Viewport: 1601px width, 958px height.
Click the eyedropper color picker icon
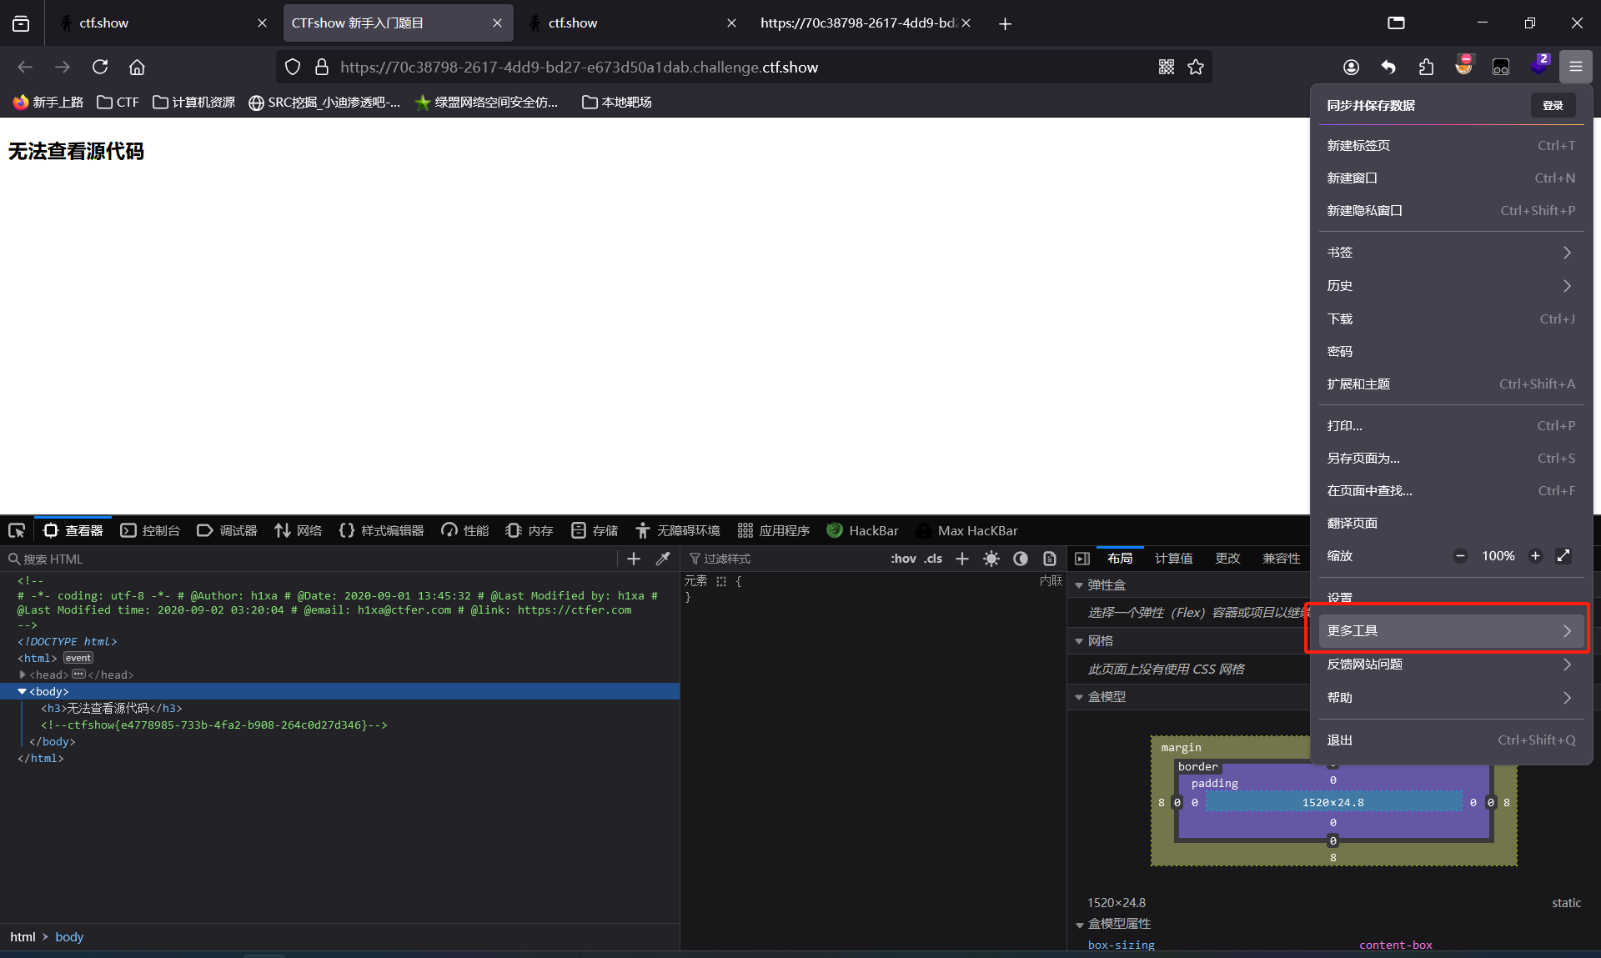click(x=663, y=559)
